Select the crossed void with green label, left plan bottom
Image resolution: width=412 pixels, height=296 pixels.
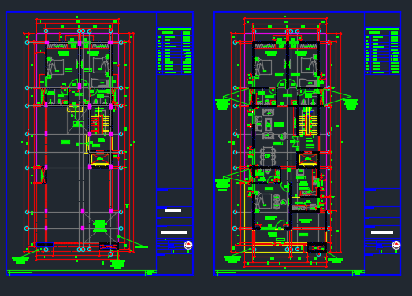100,228
